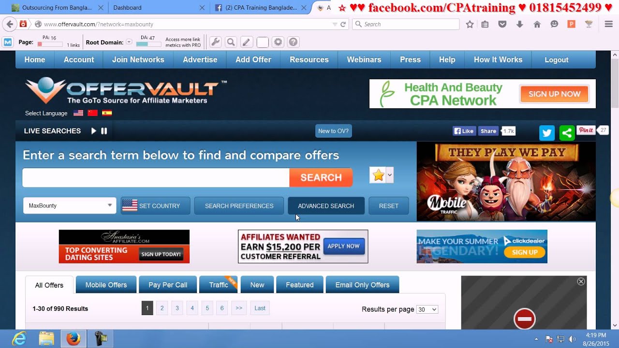This screenshot has height=348, width=619.
Task: Click the chat smiley toolbar icon
Action: tap(554, 24)
